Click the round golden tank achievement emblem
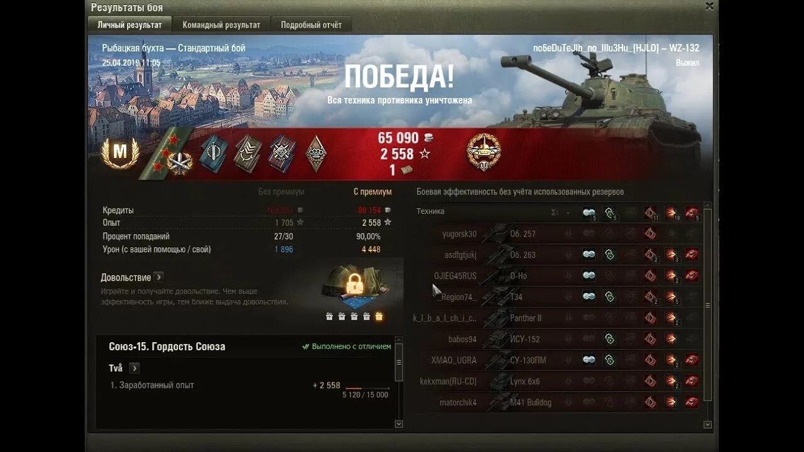Image resolution: width=804 pixels, height=452 pixels. click(484, 151)
